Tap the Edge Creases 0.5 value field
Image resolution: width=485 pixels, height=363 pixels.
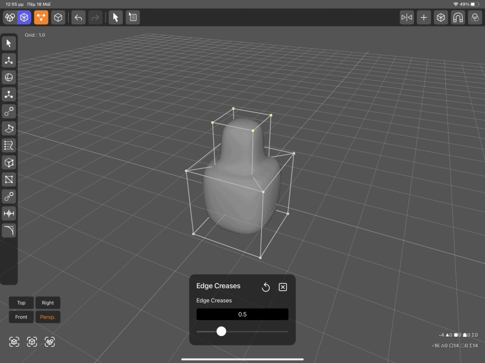pos(242,314)
